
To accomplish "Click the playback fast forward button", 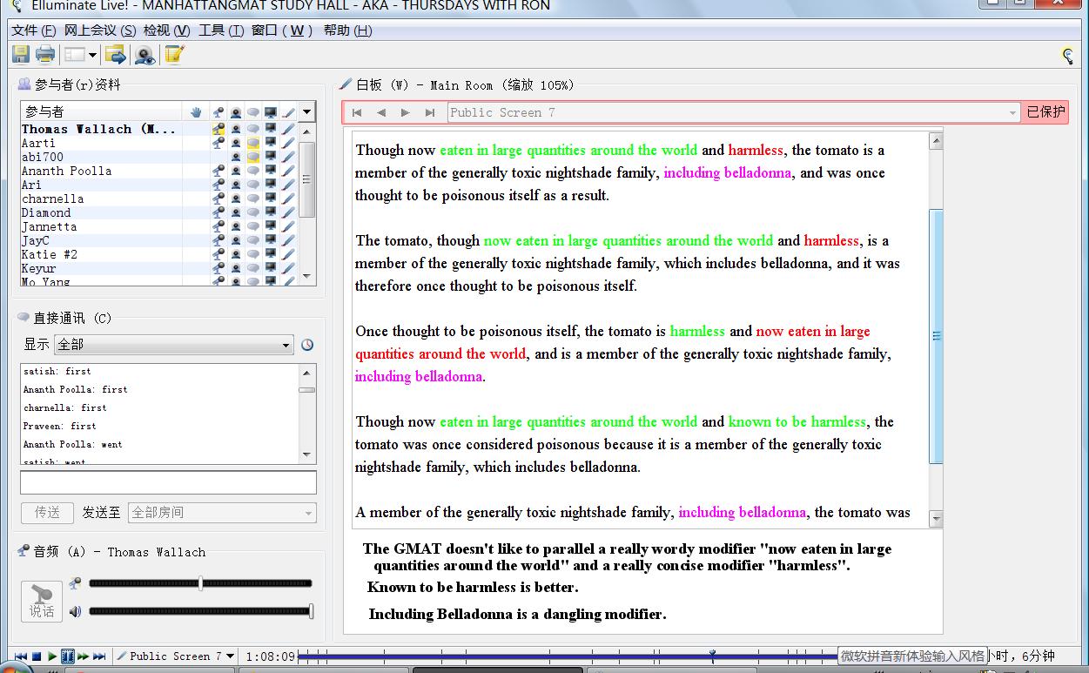I will tap(84, 656).
